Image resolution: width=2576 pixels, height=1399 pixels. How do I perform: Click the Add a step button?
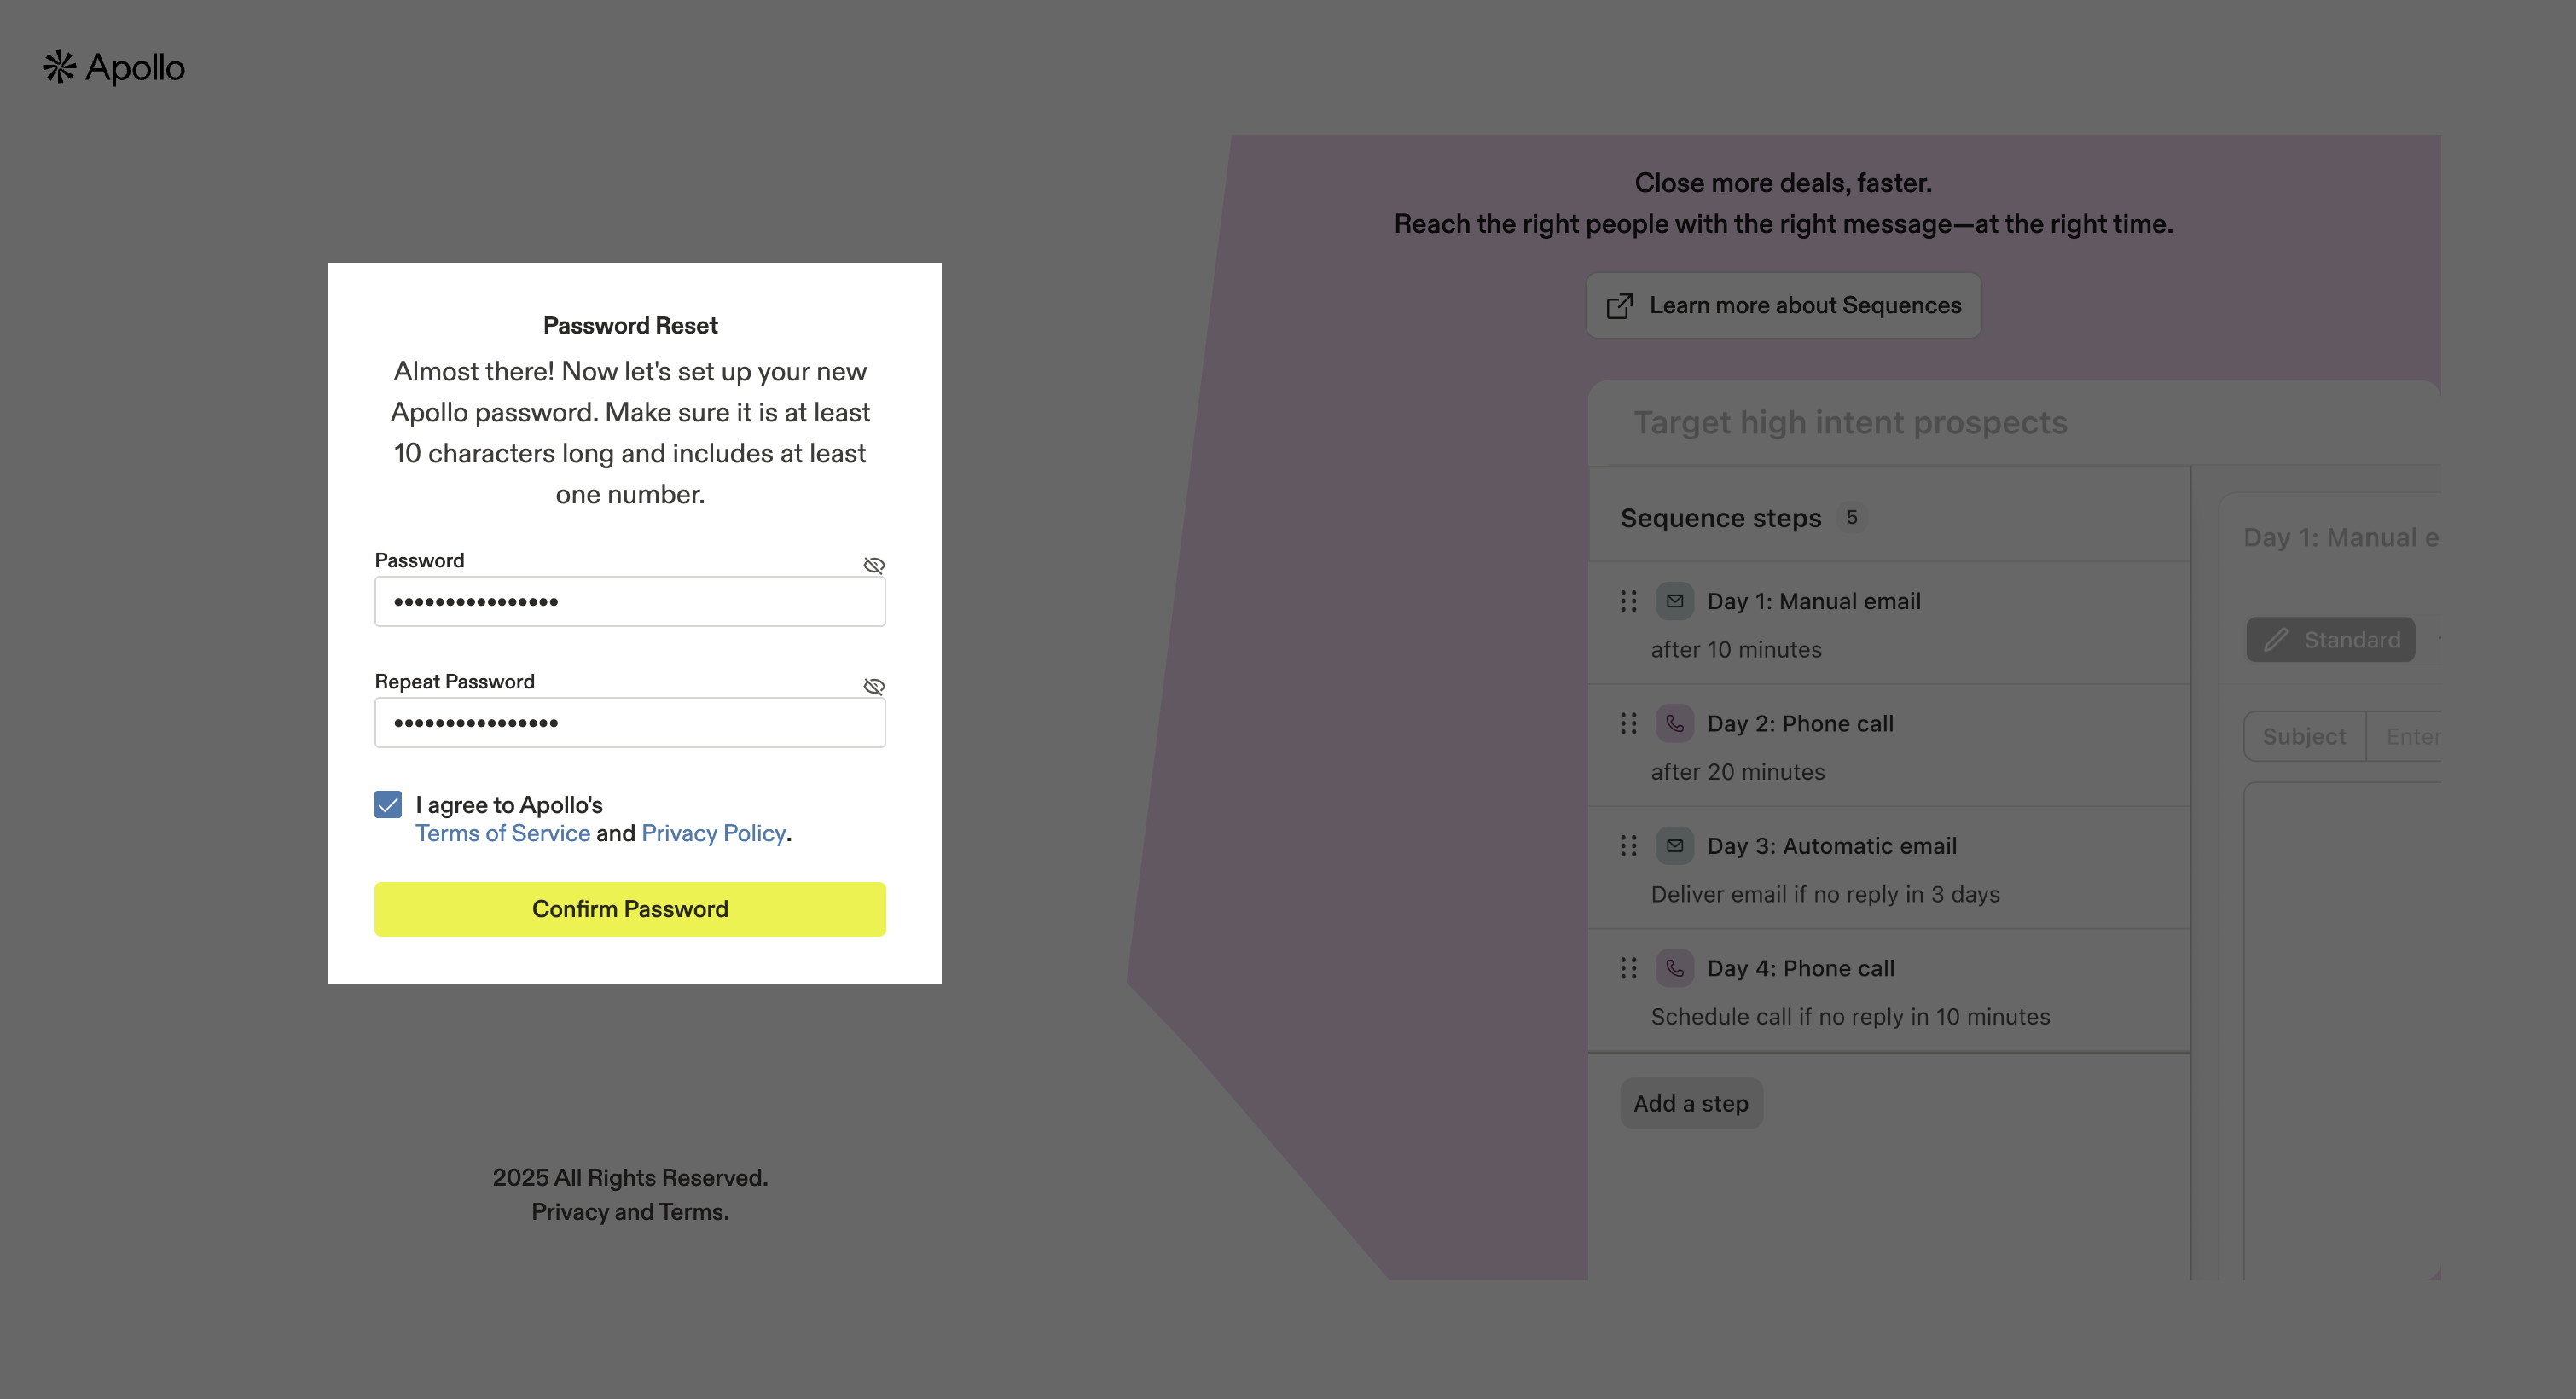(x=1691, y=1103)
